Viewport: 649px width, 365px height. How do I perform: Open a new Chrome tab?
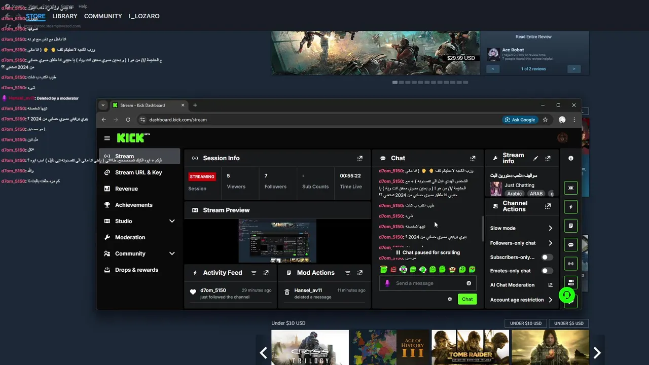(x=195, y=105)
